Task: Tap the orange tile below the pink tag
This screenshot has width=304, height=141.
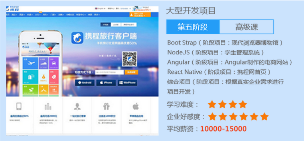Action: [x=54, y=89]
